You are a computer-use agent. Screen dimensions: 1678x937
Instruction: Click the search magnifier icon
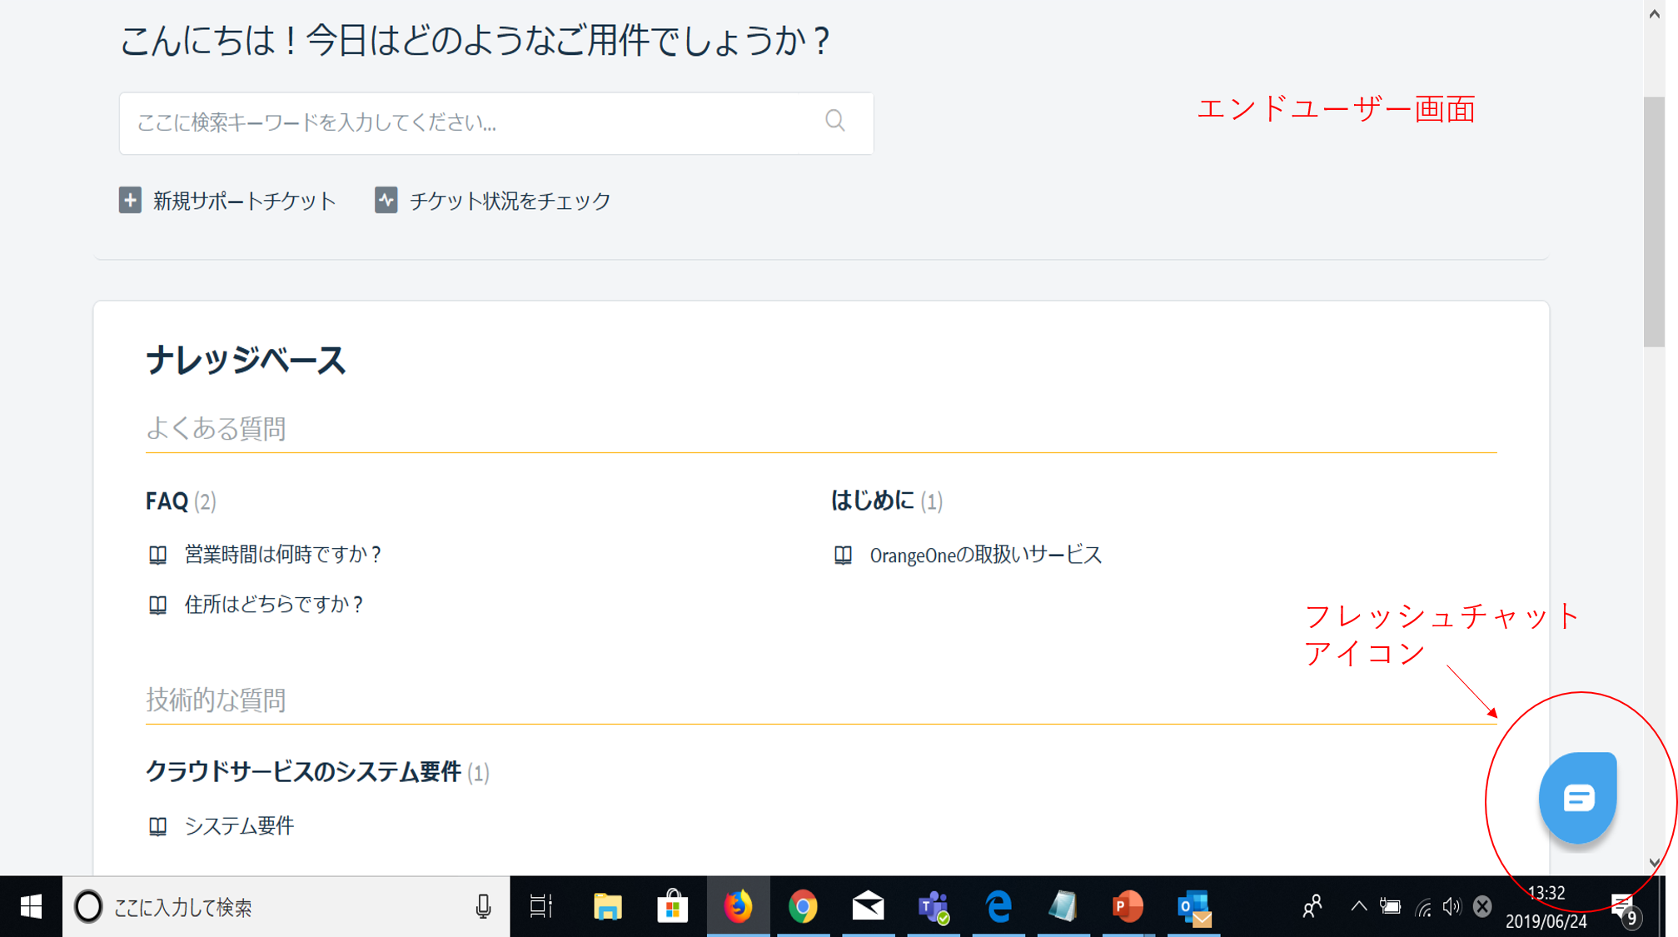834,122
